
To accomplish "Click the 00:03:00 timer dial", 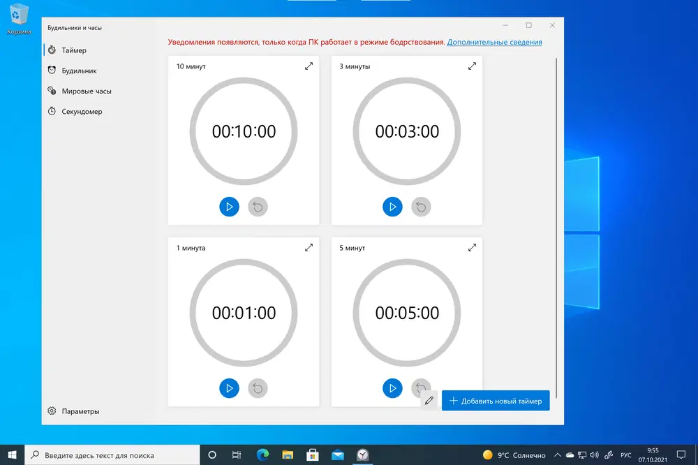I will 407,131.
